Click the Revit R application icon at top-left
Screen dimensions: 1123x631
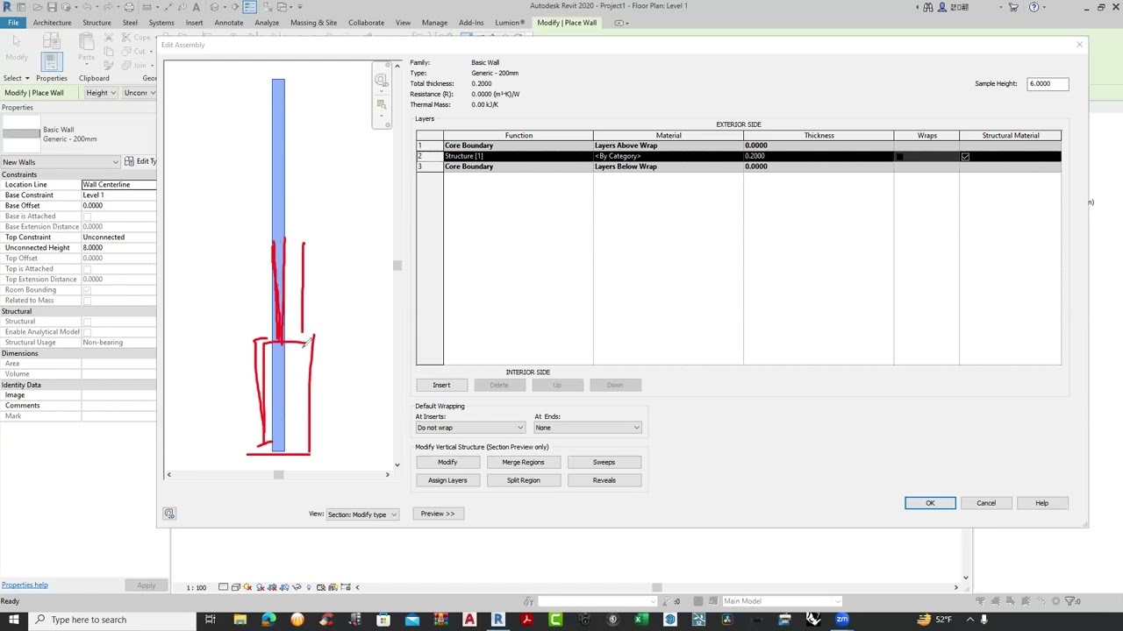pyautogui.click(x=8, y=7)
